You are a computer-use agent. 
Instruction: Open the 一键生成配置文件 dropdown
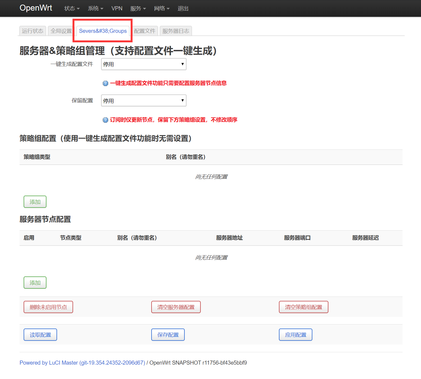click(144, 64)
